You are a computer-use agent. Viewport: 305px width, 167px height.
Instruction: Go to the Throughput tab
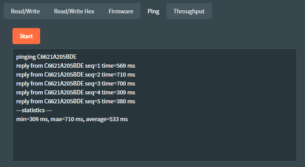189,11
